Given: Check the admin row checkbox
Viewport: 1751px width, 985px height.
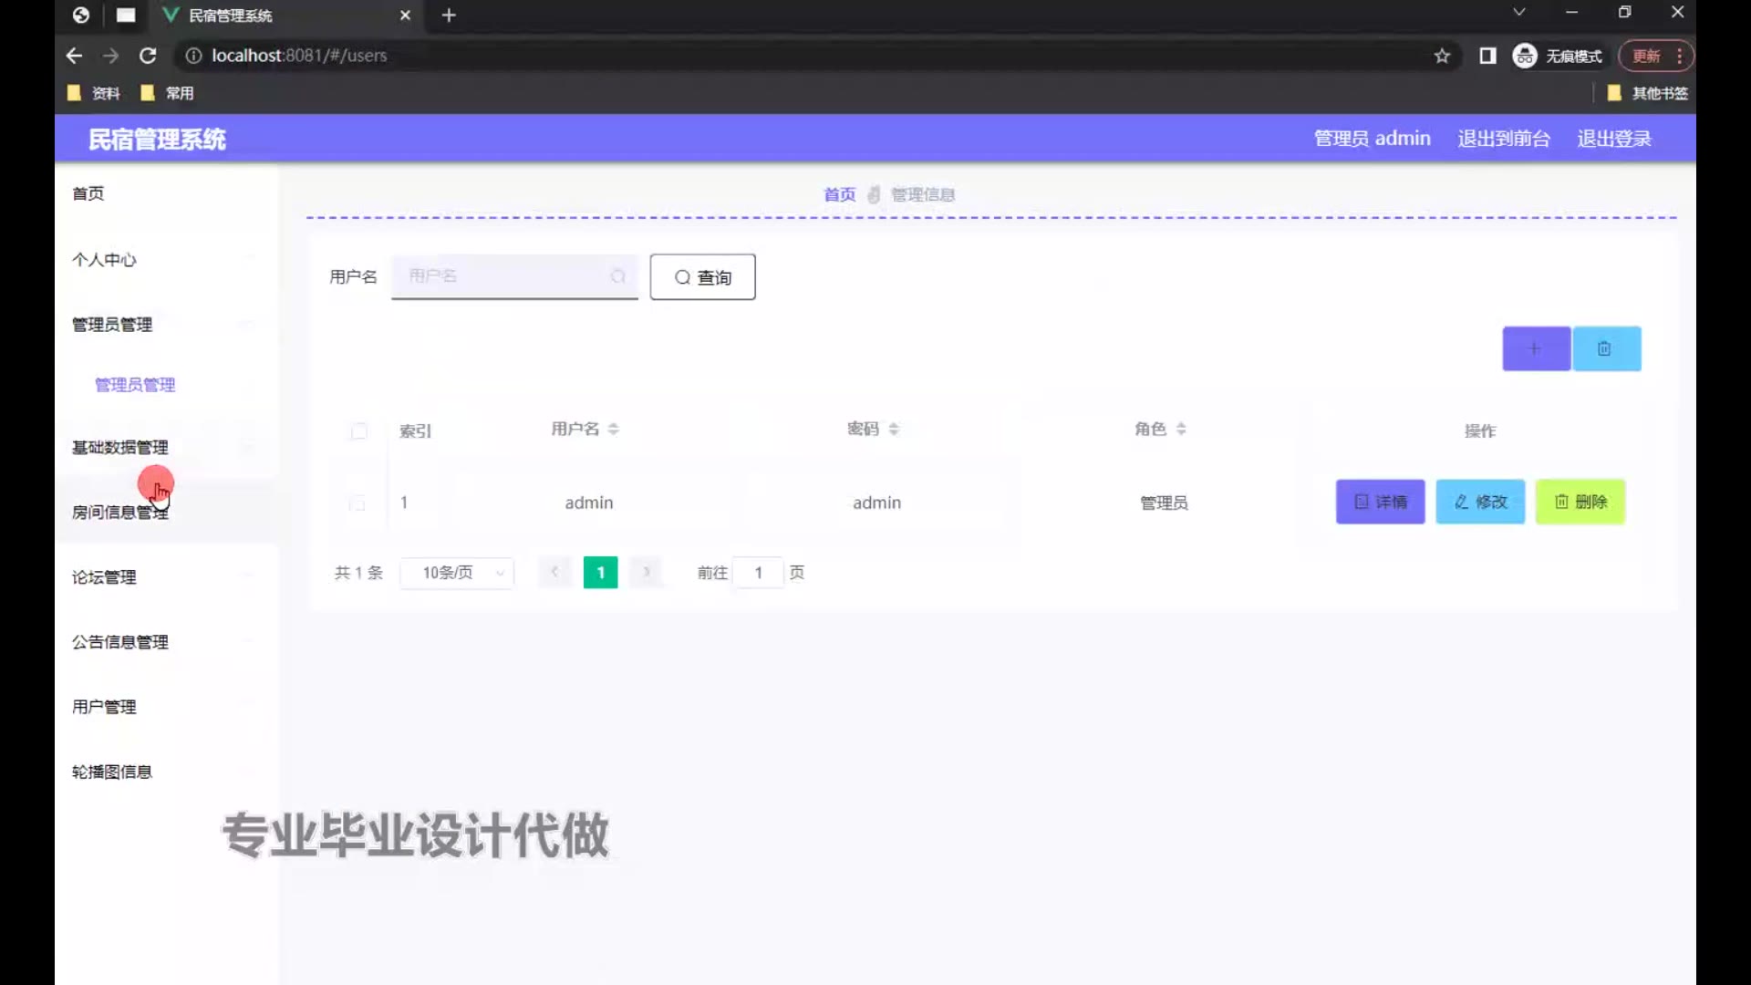Looking at the screenshot, I should pyautogui.click(x=357, y=503).
